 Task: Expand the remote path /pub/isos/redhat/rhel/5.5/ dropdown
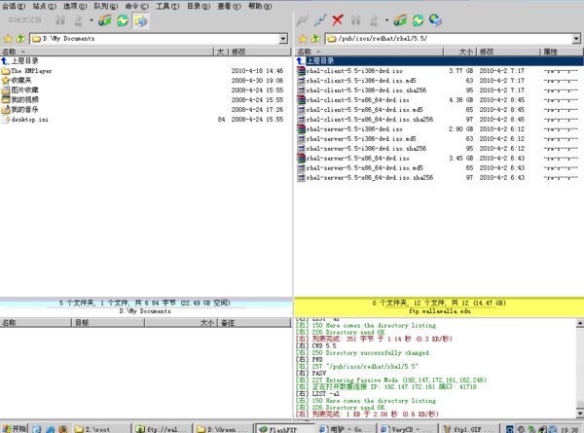pos(576,38)
